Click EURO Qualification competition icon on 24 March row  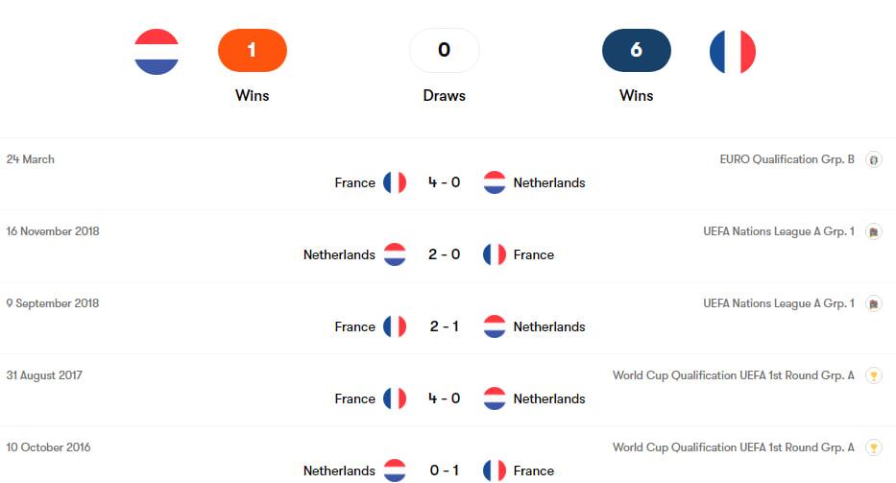(873, 159)
